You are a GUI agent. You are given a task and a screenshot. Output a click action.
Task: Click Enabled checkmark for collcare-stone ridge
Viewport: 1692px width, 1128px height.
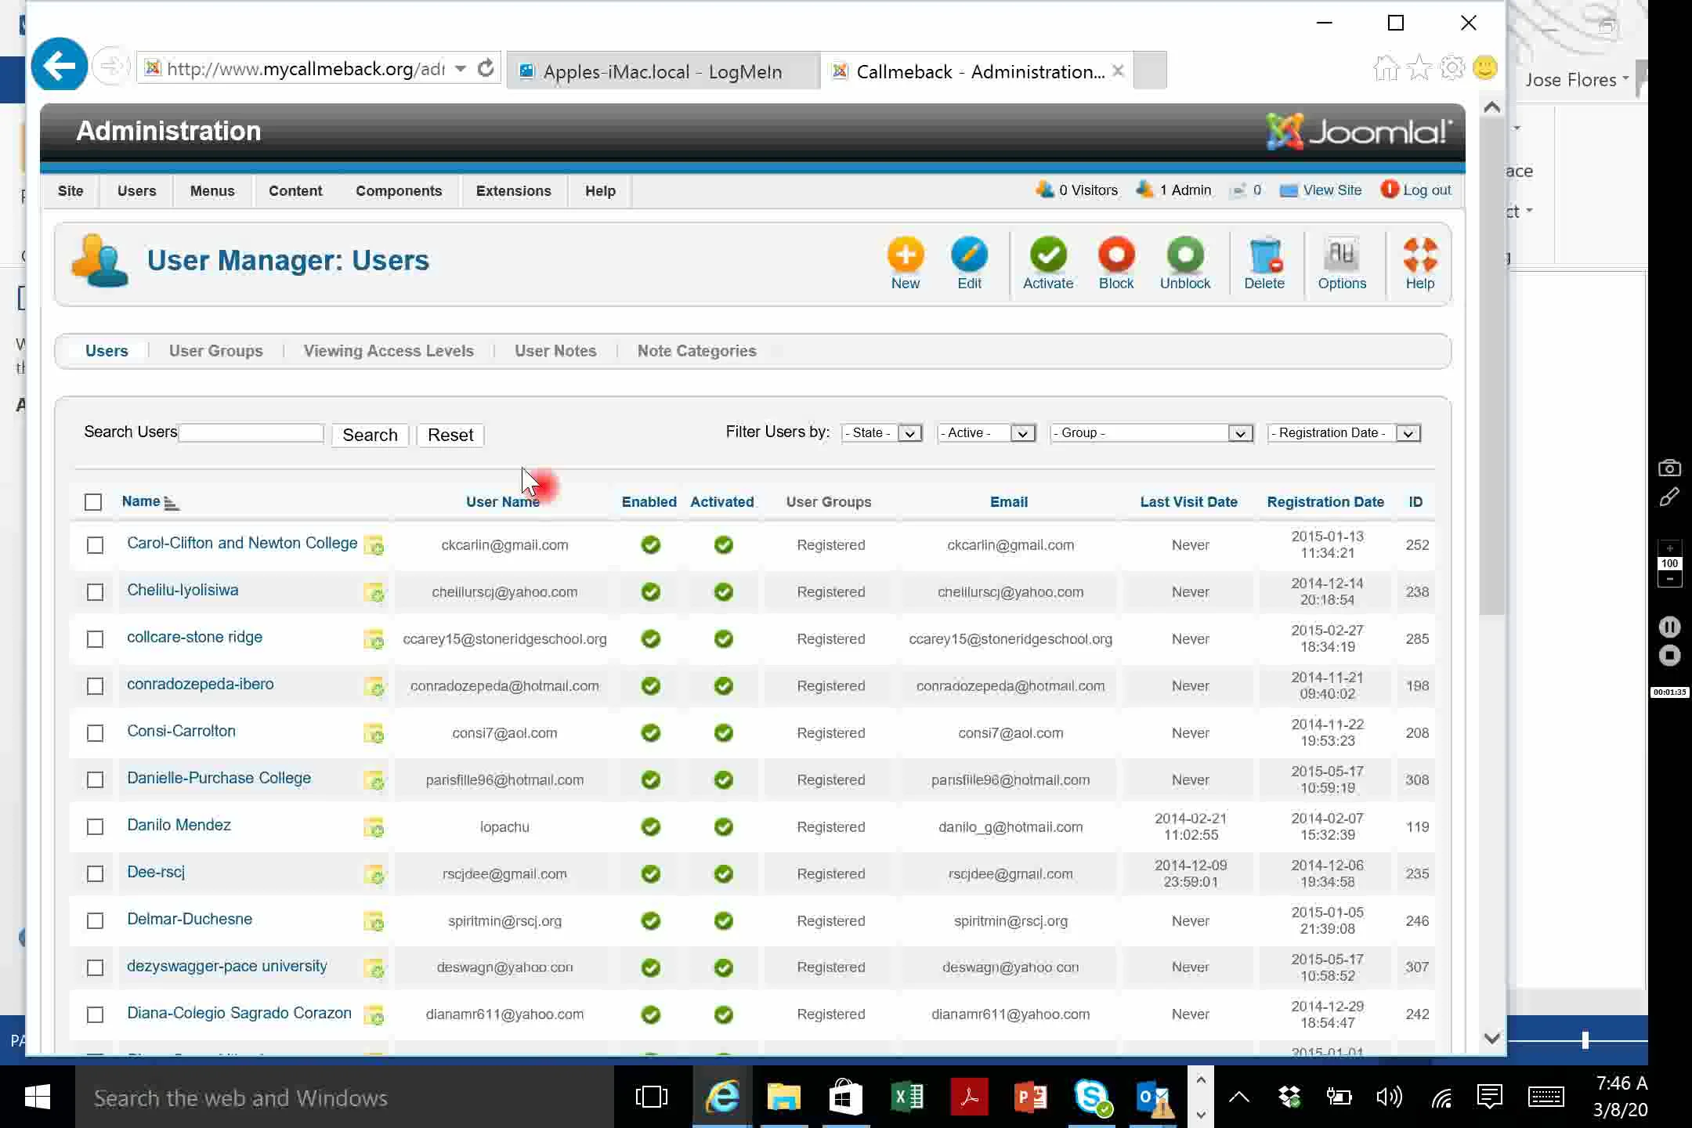650,639
